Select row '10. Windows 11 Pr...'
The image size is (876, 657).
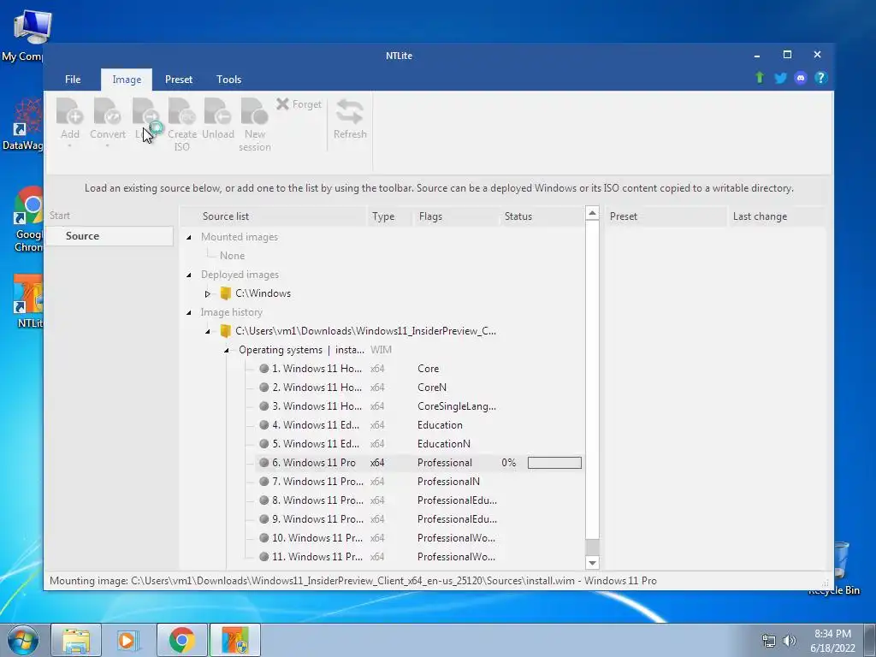[x=419, y=538]
